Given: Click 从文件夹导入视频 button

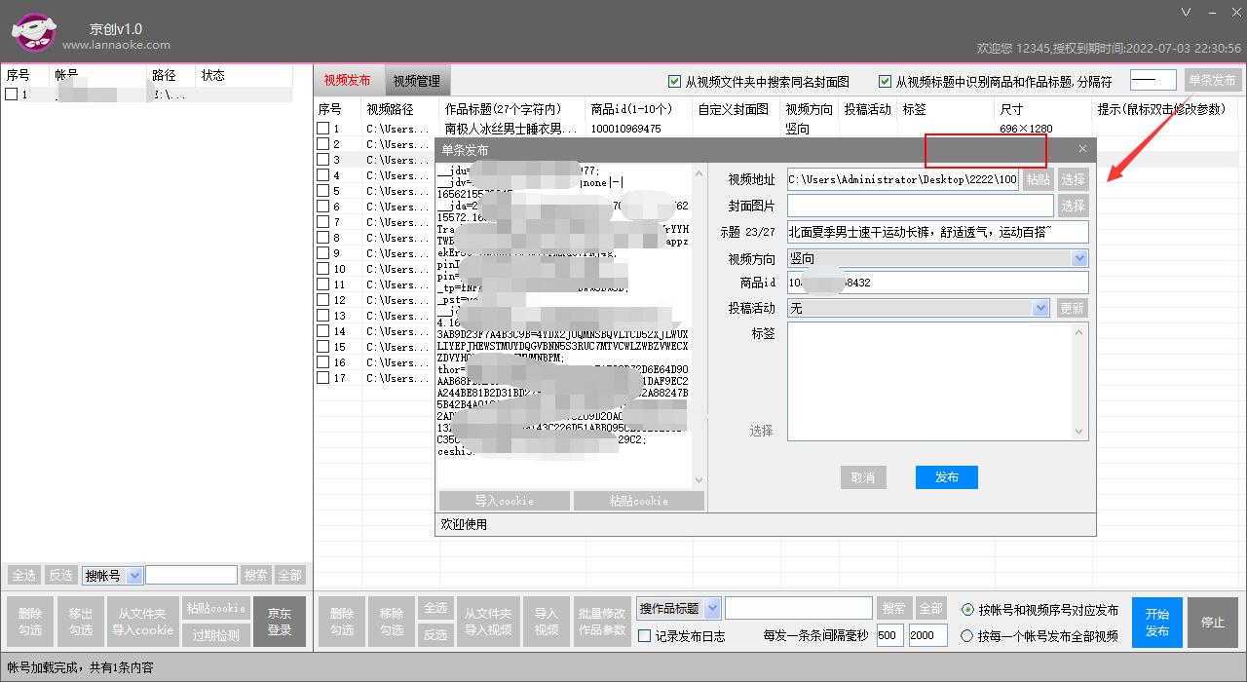Looking at the screenshot, I should coord(487,623).
